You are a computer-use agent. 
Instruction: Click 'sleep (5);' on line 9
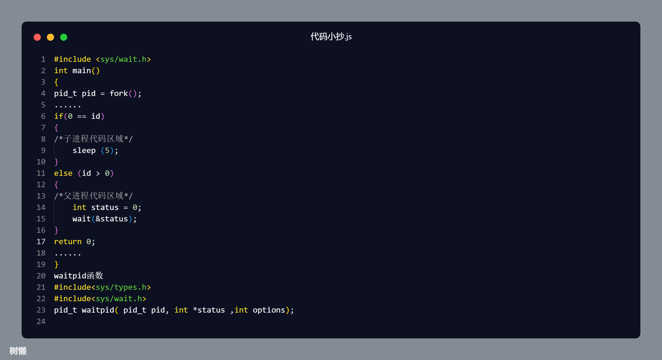click(96, 151)
